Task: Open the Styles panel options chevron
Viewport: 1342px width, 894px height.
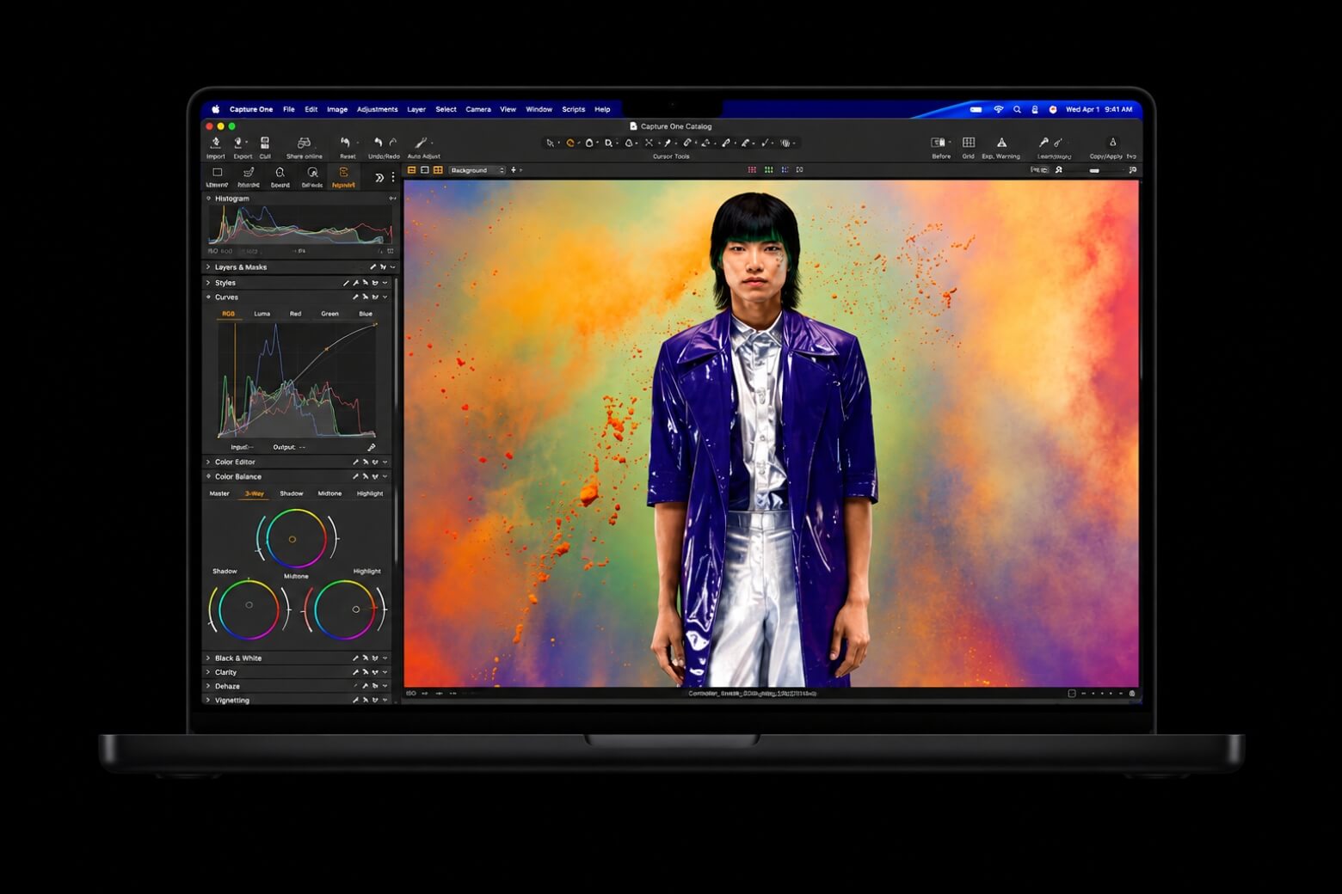Action: click(x=385, y=283)
